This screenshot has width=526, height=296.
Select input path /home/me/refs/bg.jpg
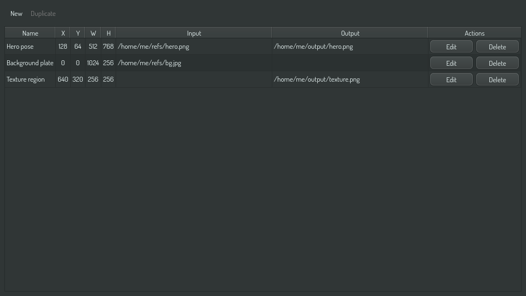click(x=193, y=63)
